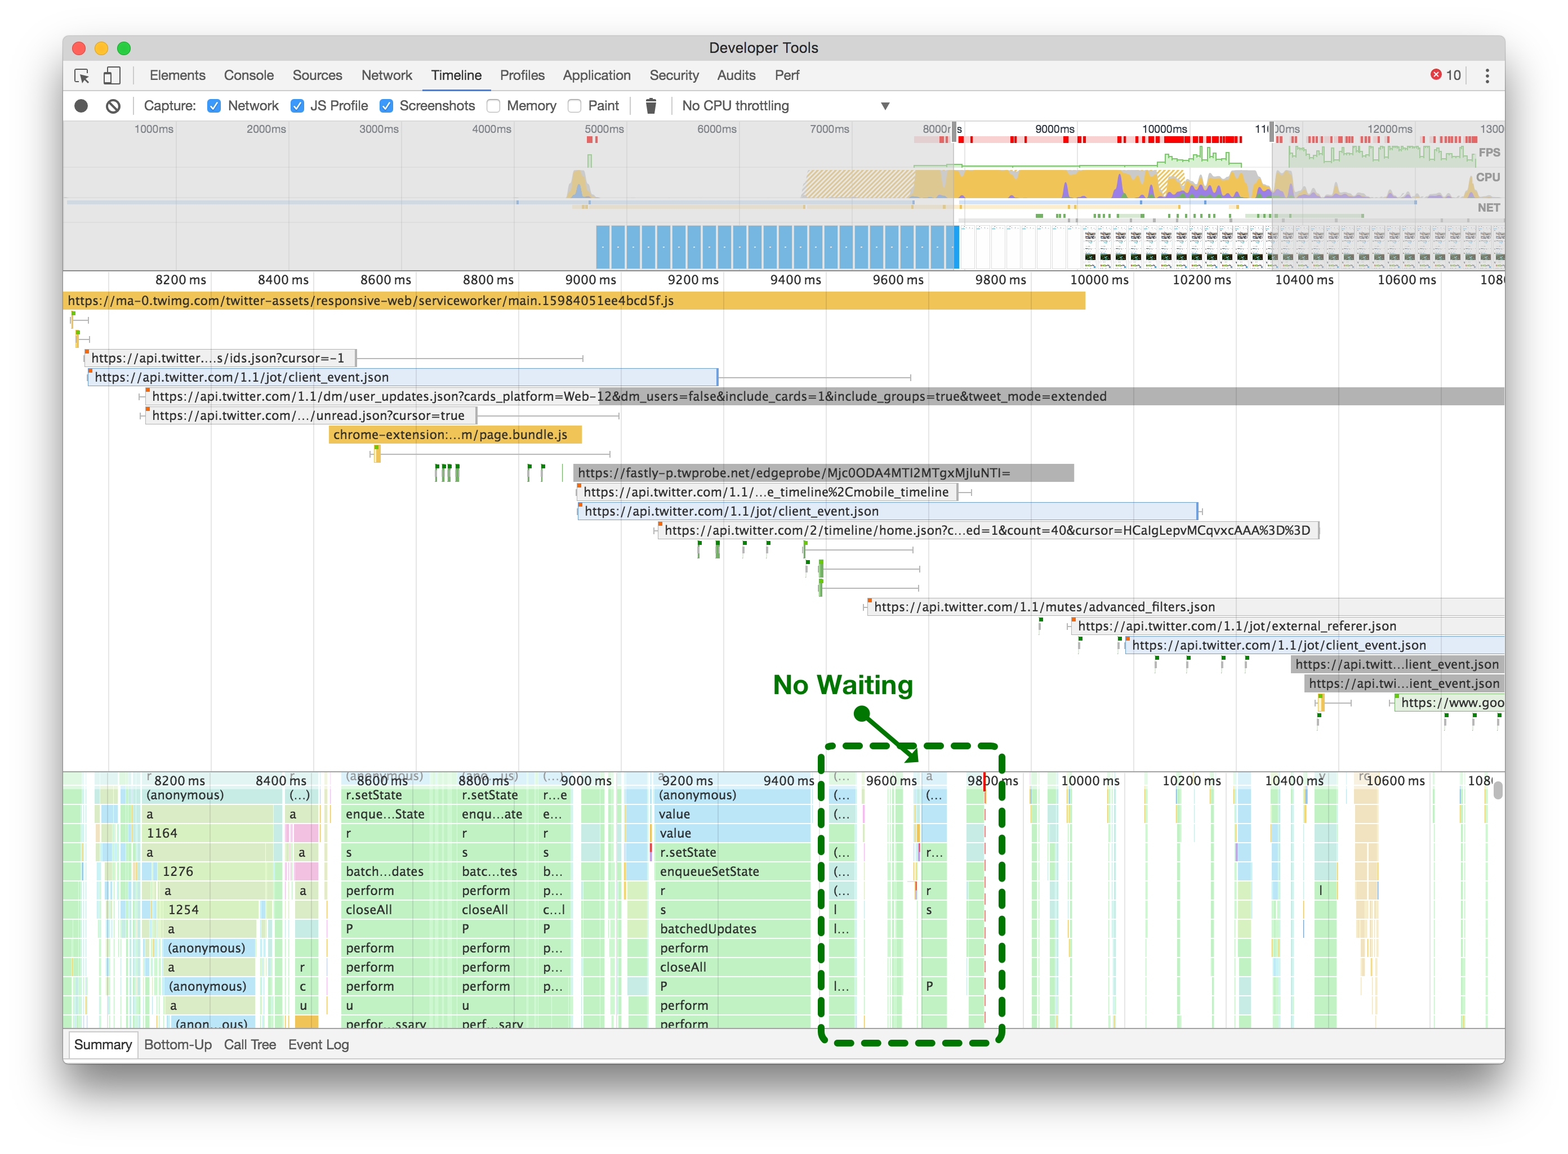The image size is (1568, 1154).
Task: Select the advanced_filters.json network request bar
Action: click(1044, 607)
